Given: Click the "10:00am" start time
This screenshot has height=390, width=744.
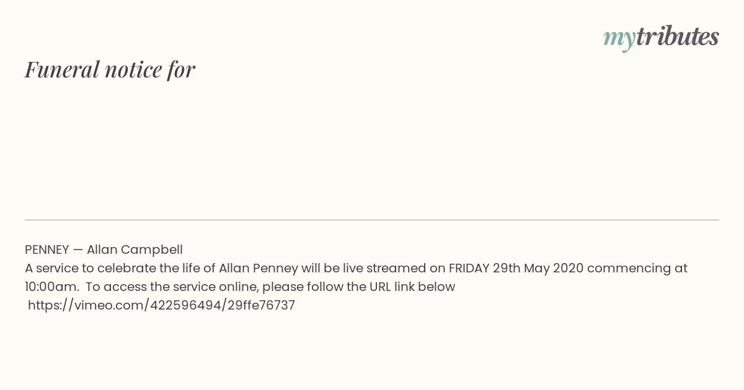Looking at the screenshot, I should (51, 287).
